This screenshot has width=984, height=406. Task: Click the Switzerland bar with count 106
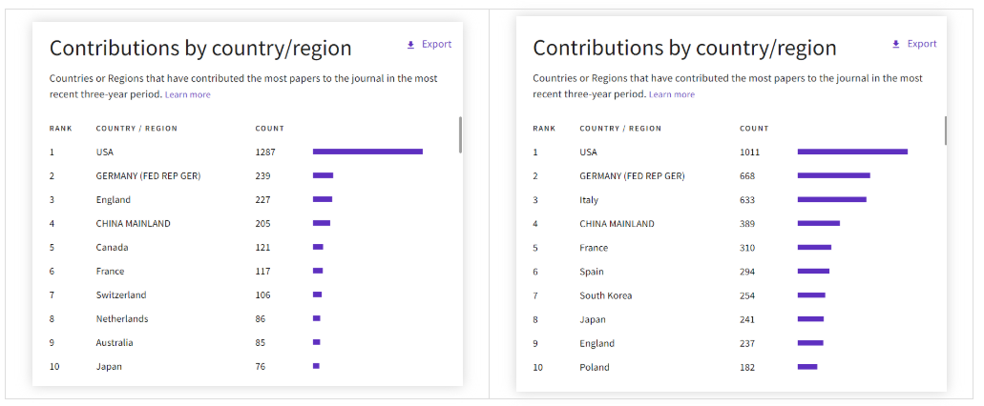pyautogui.click(x=318, y=294)
